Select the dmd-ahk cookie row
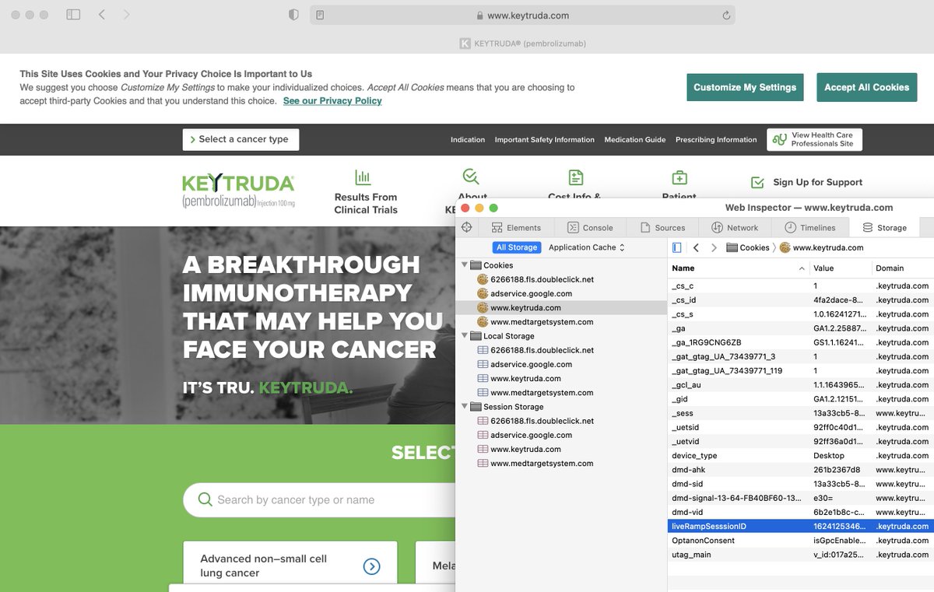This screenshot has height=592, width=934. [801, 470]
